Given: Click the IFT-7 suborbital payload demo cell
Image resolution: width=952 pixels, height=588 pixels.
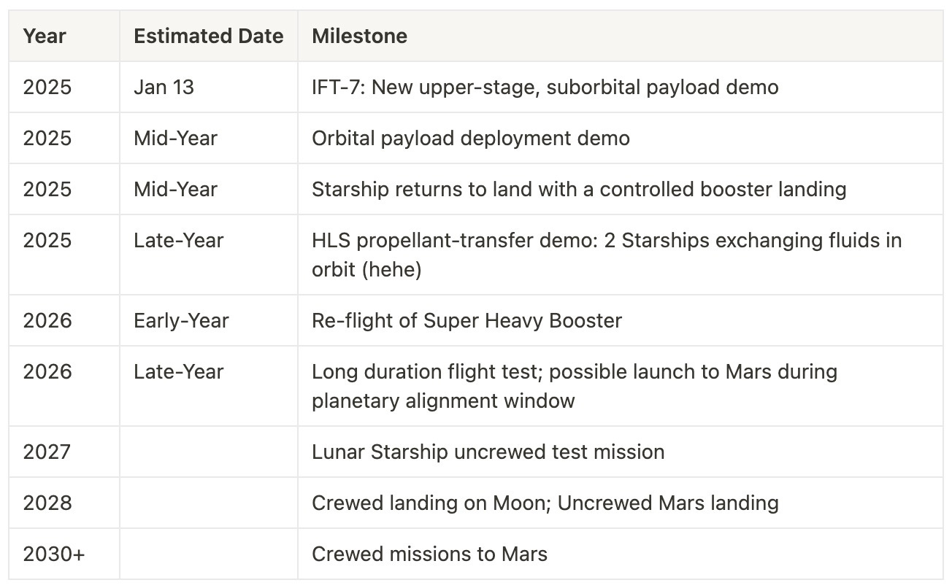Looking at the screenshot, I should coord(620,88).
